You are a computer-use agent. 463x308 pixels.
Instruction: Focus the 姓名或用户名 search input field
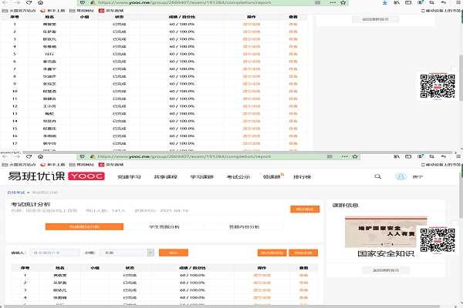54,252
